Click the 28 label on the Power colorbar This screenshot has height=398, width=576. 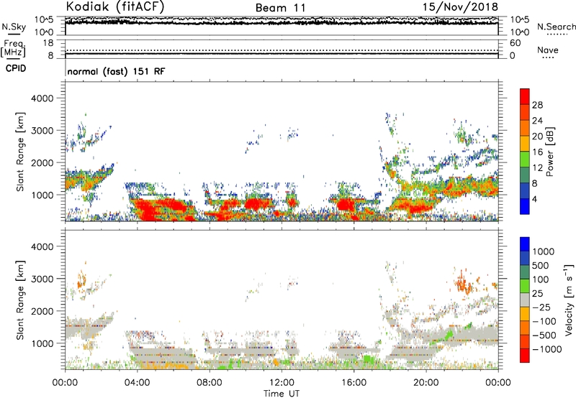pos(537,105)
